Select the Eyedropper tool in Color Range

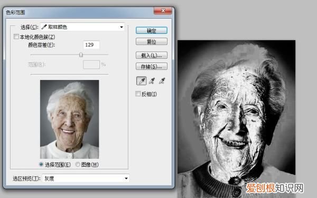[x=142, y=81]
